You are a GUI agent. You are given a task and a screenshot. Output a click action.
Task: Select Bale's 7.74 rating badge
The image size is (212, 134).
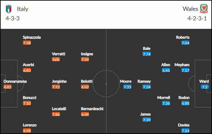[x=147, y=54]
